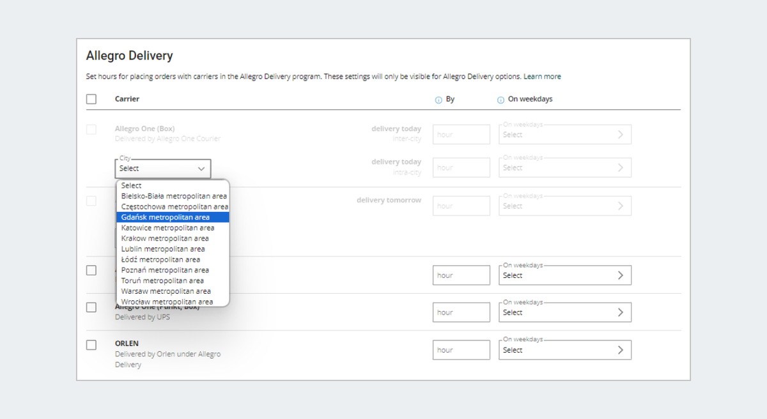Open On weekdays selector for intra-city delivery
Image resolution: width=767 pixels, height=419 pixels.
tap(565, 168)
